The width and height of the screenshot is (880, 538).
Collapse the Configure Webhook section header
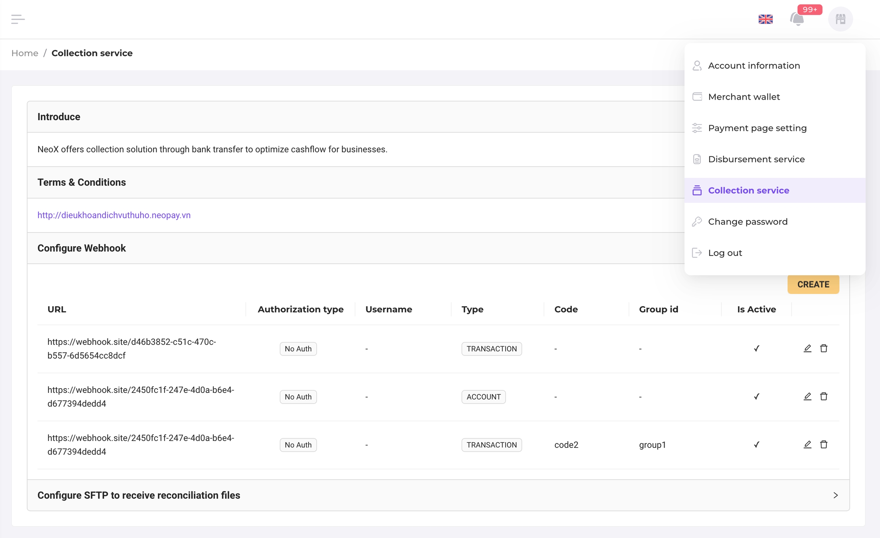tap(82, 248)
